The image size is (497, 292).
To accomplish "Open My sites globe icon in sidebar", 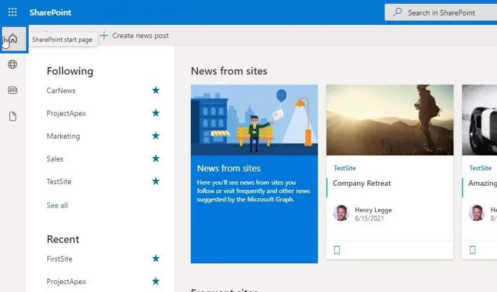I will tap(12, 65).
